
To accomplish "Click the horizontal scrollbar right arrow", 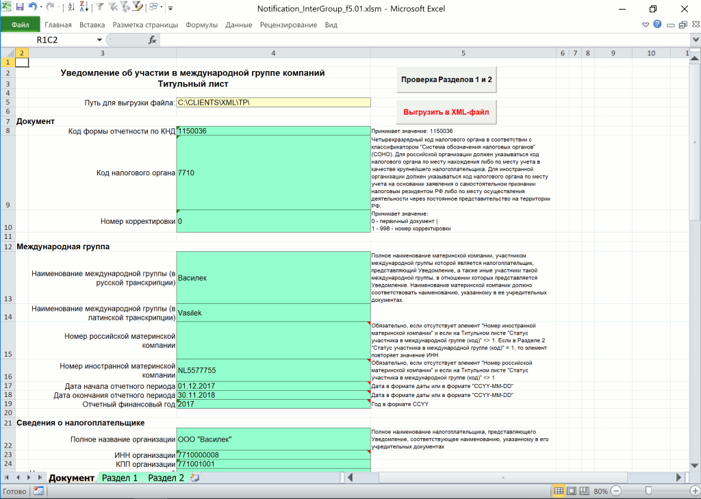I will coord(678,478).
